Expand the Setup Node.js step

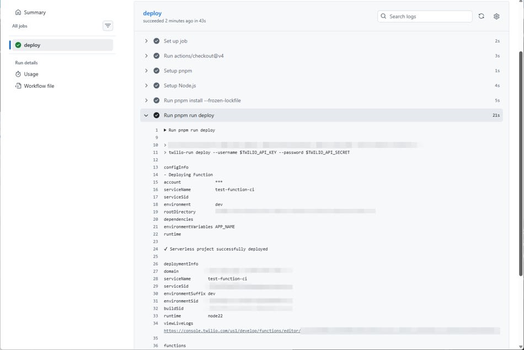[x=146, y=86]
